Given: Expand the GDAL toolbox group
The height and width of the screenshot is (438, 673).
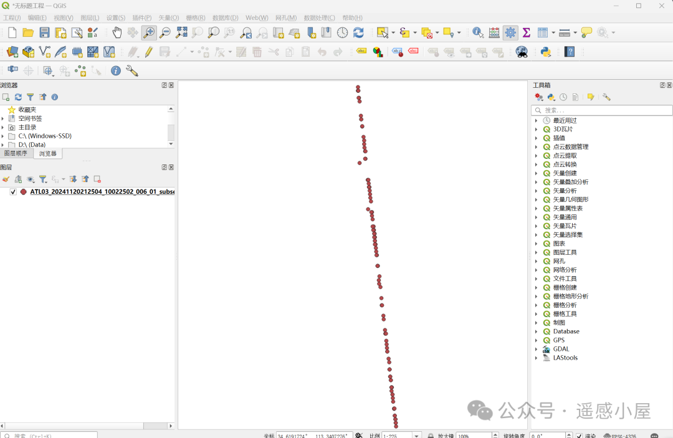Looking at the screenshot, I should [x=536, y=349].
